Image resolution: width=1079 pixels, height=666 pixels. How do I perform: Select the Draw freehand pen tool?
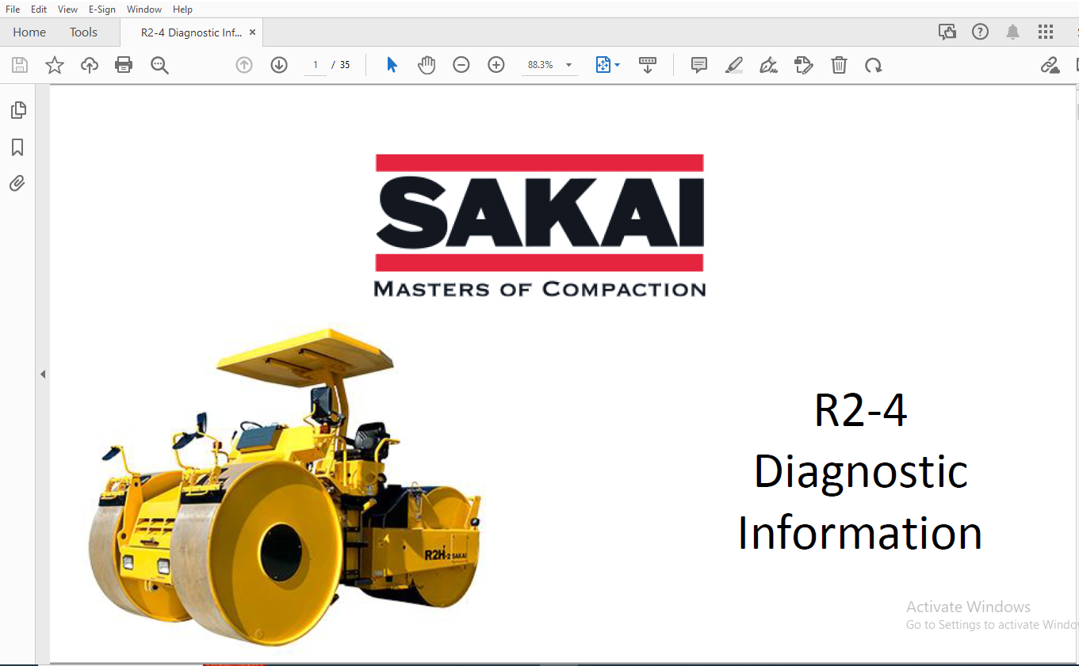768,65
